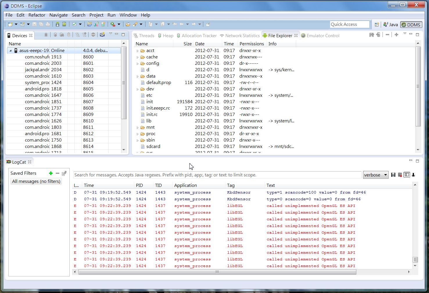
Task: Click the LogCat horizontal scrollbar
Action: (x=217, y=272)
